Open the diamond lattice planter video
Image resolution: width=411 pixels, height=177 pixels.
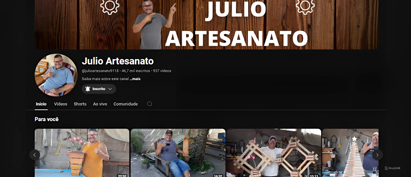tap(274, 152)
